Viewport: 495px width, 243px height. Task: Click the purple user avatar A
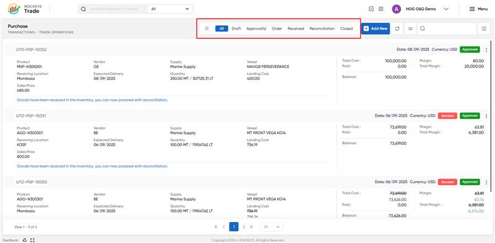[x=397, y=9]
